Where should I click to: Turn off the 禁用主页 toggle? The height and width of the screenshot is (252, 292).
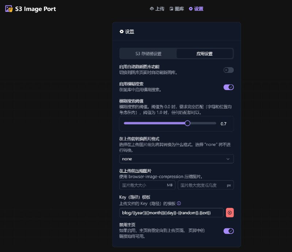point(228,231)
